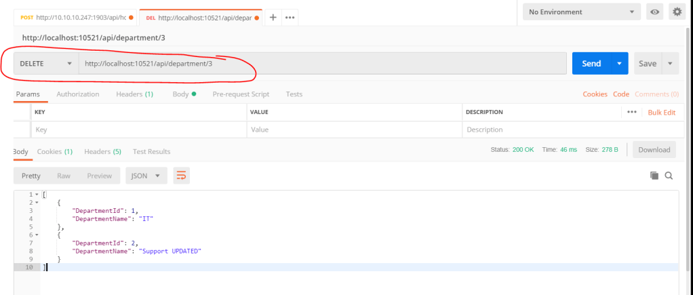The image size is (693, 295).
Task: Click the environment quick look eye icon
Action: [654, 12]
